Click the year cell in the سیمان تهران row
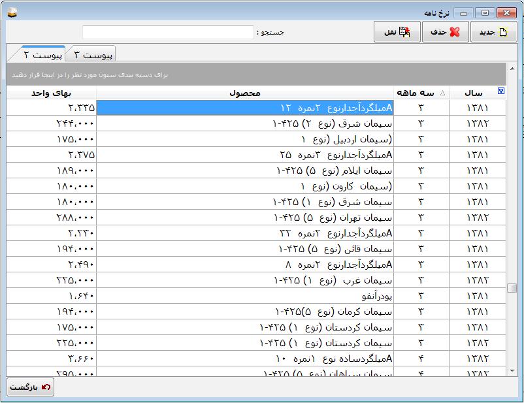This screenshot has width=524, height=403. coord(478,218)
